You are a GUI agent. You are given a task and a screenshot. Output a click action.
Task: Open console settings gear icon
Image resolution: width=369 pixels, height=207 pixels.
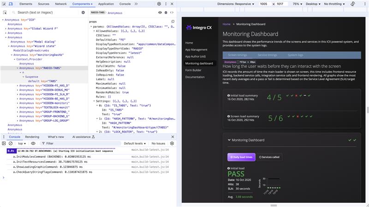173,143
